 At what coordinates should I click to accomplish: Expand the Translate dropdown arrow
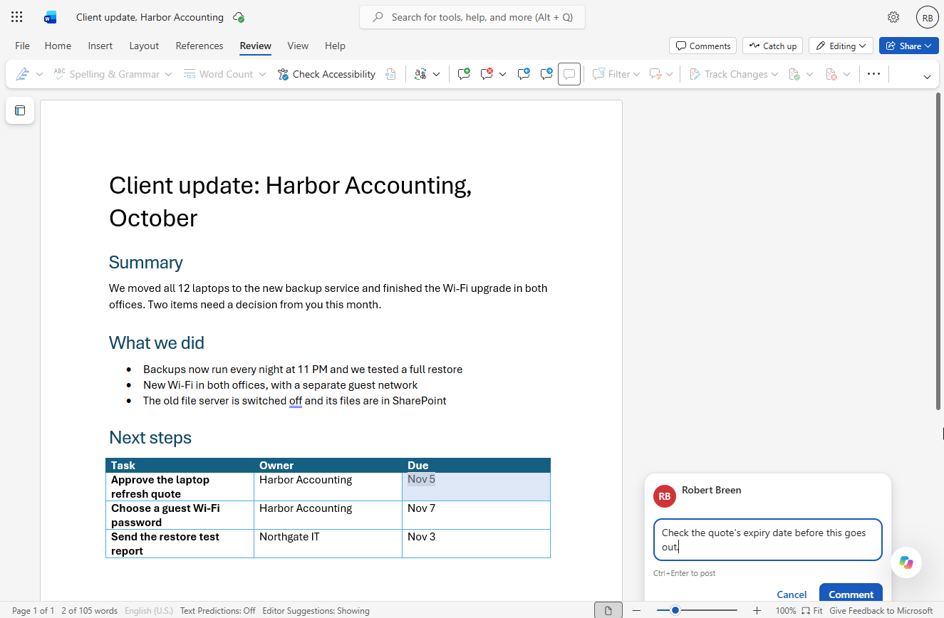(x=437, y=74)
